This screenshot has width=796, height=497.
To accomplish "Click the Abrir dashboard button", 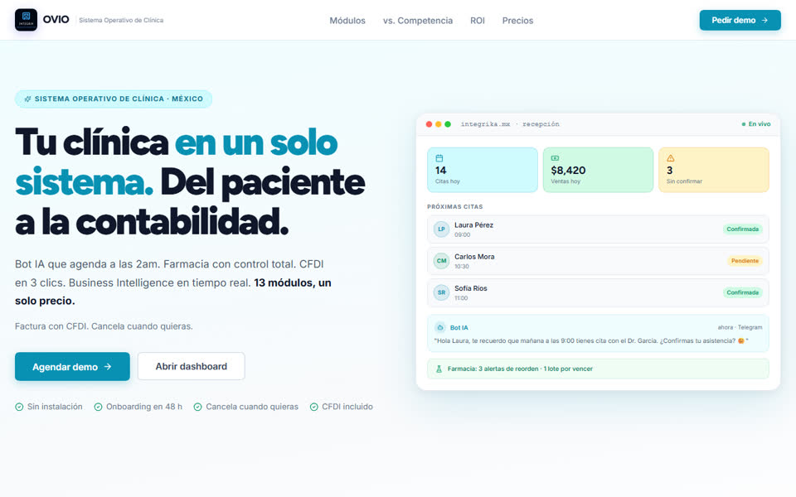I will click(x=191, y=366).
